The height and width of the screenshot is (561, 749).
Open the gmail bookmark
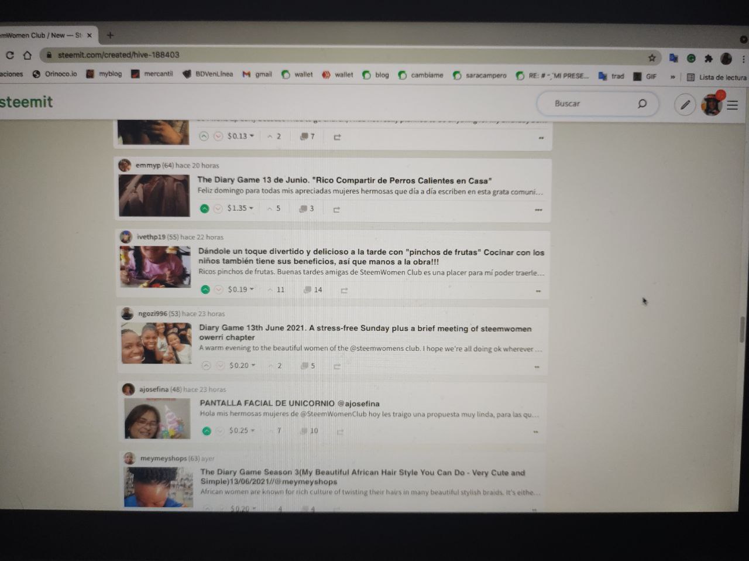tap(257, 74)
